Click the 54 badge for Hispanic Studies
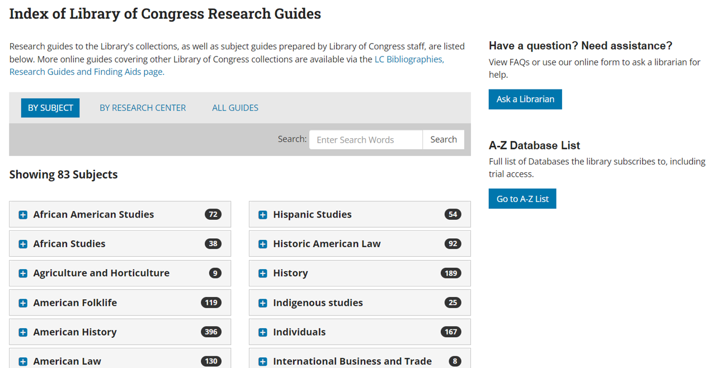This screenshot has width=716, height=368. tap(453, 214)
